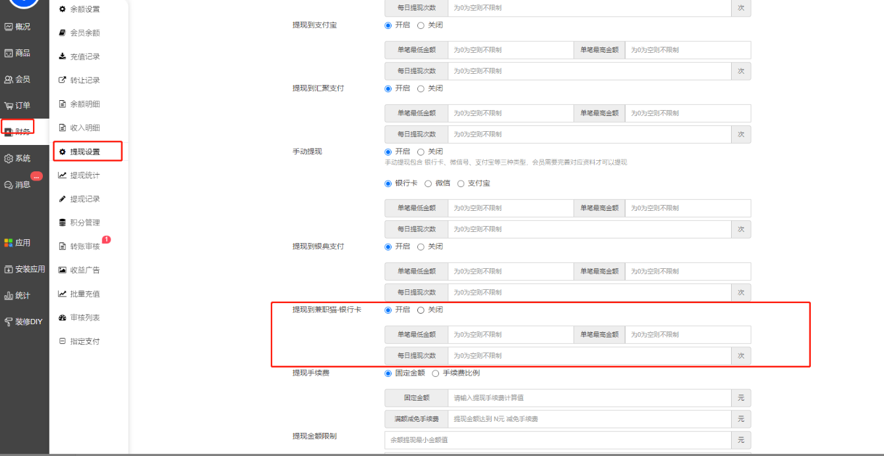This screenshot has height=456, width=884.
Task: Click the 商品 products icon in sidebar
Action: click(9, 53)
